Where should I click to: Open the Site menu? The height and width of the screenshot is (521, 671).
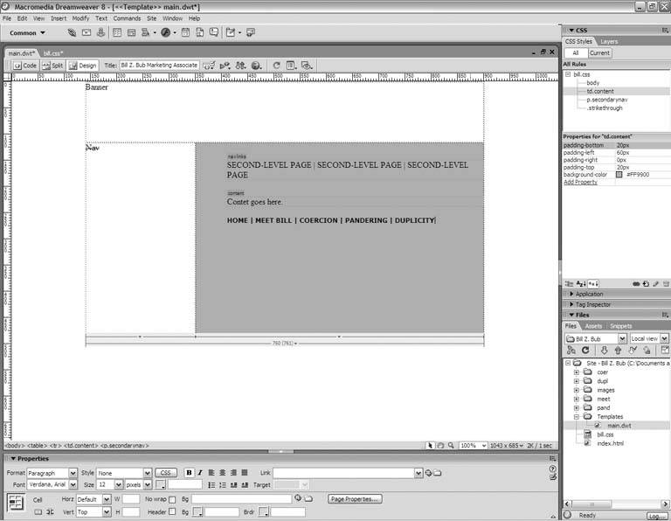click(x=151, y=18)
